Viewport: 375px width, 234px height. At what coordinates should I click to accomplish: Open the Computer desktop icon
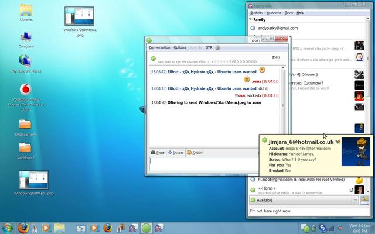coord(26,40)
